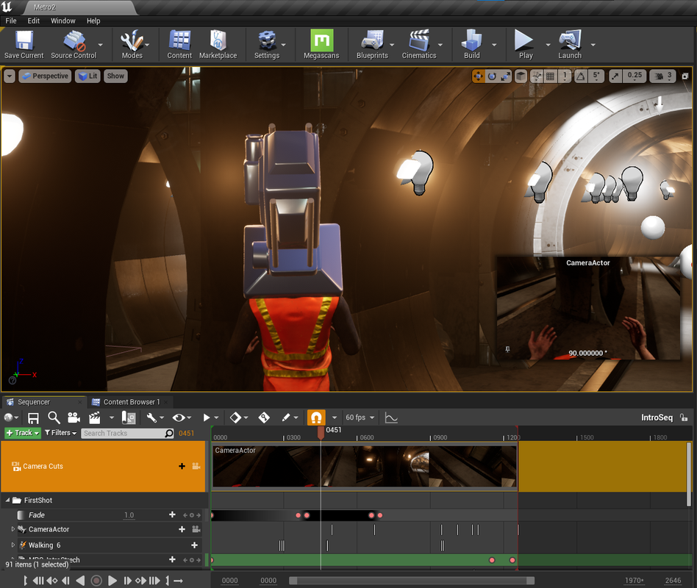Screen dimensions: 697x588
Task: Open the Perspective viewport mode dropdown
Action: 45,76
